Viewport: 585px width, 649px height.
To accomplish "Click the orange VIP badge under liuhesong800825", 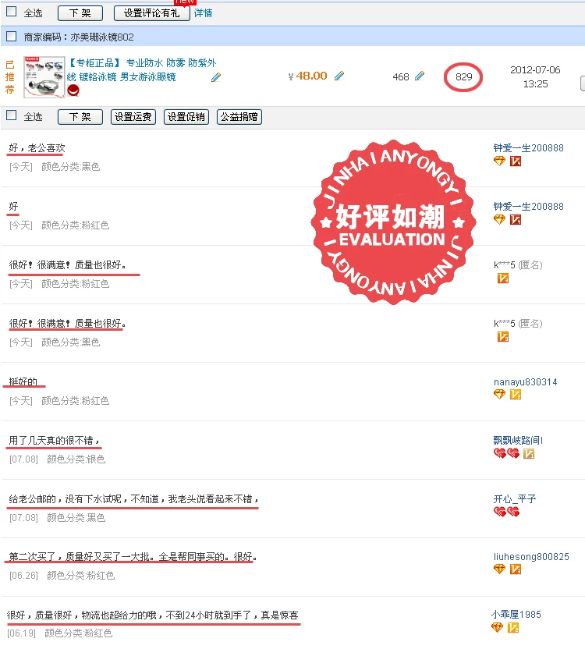I will coord(516,569).
